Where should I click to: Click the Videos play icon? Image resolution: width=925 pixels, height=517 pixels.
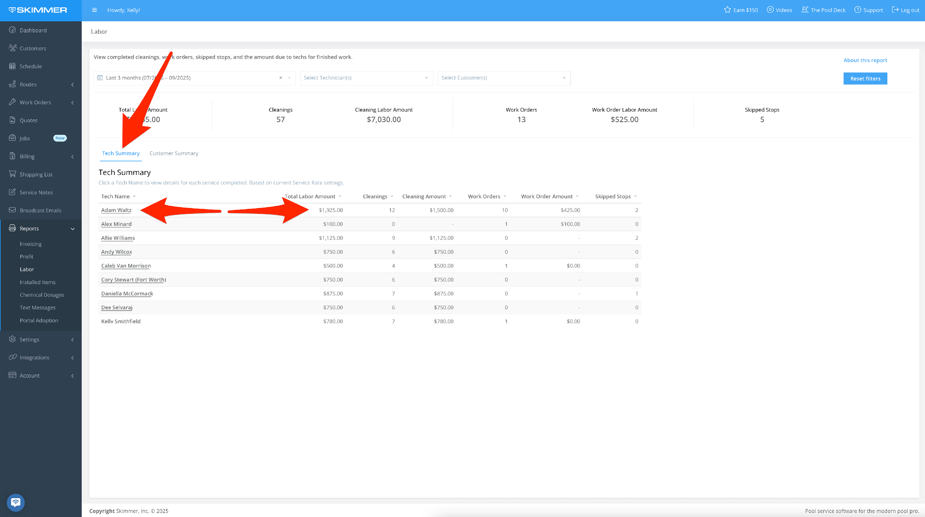[x=770, y=10]
